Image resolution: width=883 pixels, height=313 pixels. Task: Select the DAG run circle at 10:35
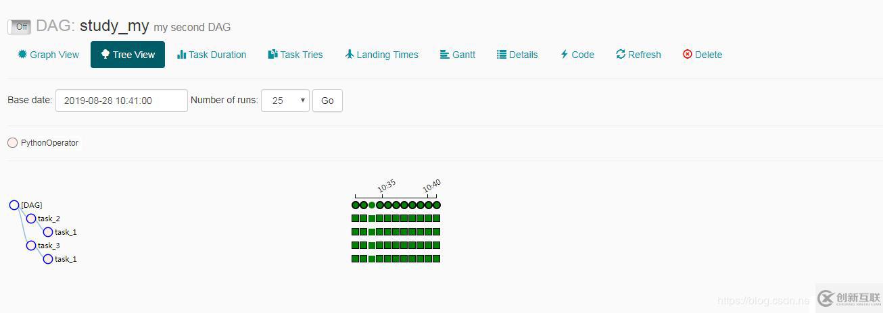click(x=380, y=205)
